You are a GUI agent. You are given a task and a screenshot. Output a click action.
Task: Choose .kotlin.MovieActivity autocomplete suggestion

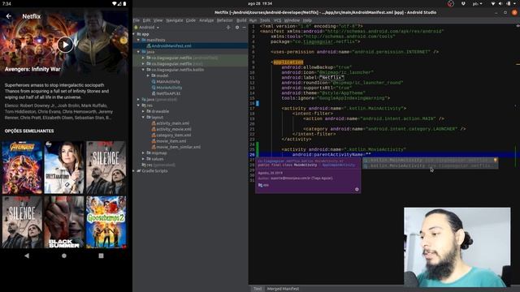pos(430,165)
